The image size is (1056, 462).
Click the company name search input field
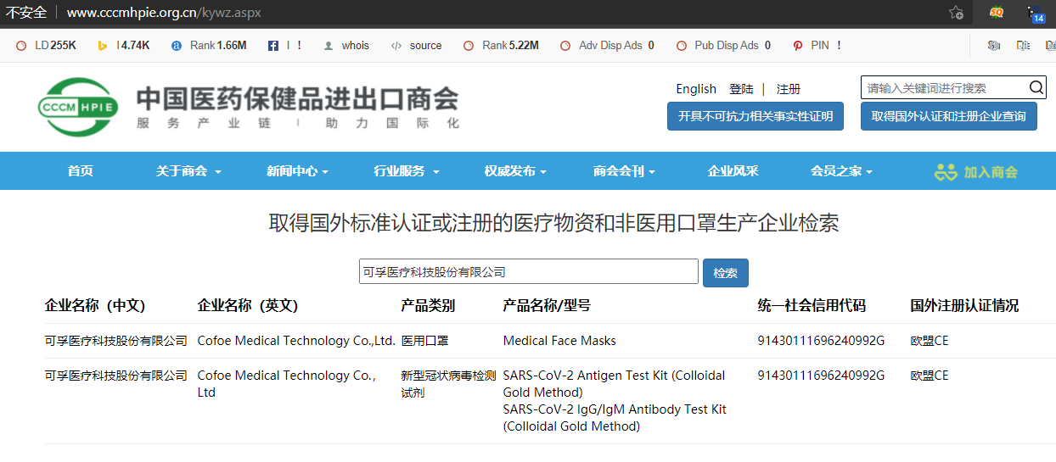pyautogui.click(x=529, y=272)
